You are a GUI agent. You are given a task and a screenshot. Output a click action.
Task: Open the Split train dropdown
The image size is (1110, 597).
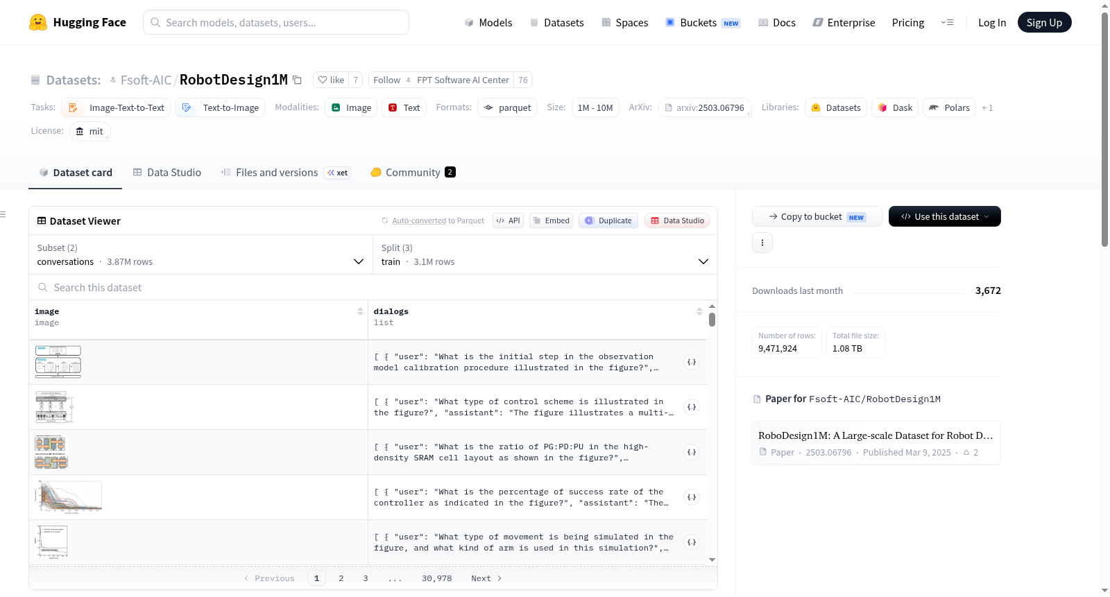(545, 254)
